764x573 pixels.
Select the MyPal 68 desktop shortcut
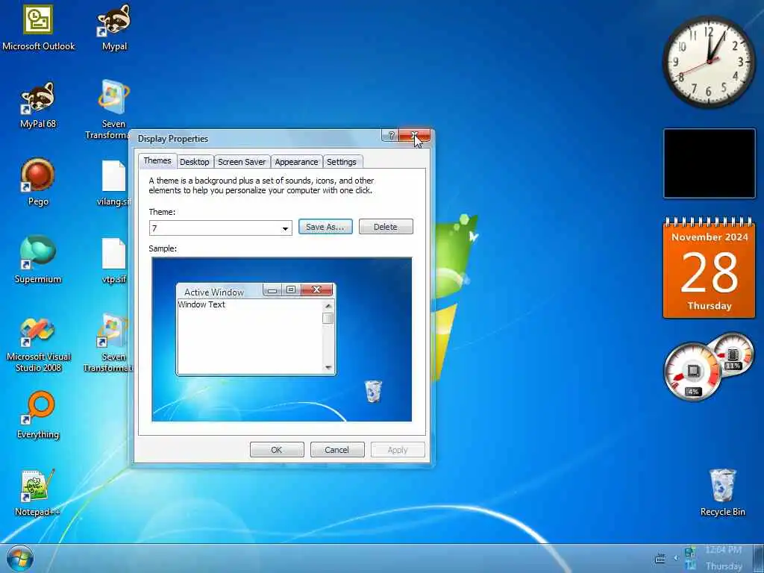[38, 105]
